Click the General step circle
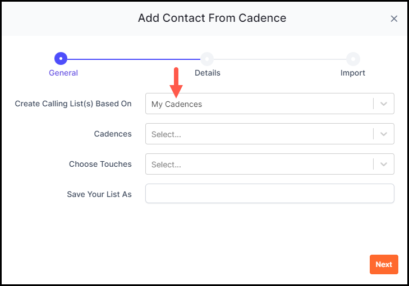This screenshot has height=286, width=409. pyautogui.click(x=61, y=59)
